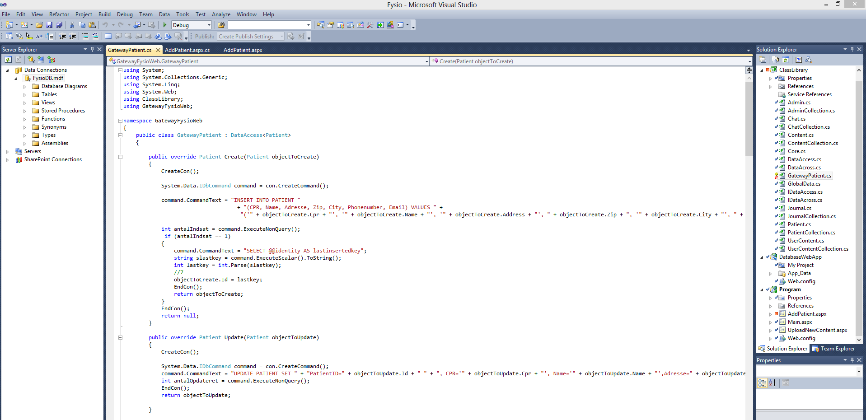866x420 pixels.
Task: Click the Save floppy disk icon
Action: coord(49,25)
